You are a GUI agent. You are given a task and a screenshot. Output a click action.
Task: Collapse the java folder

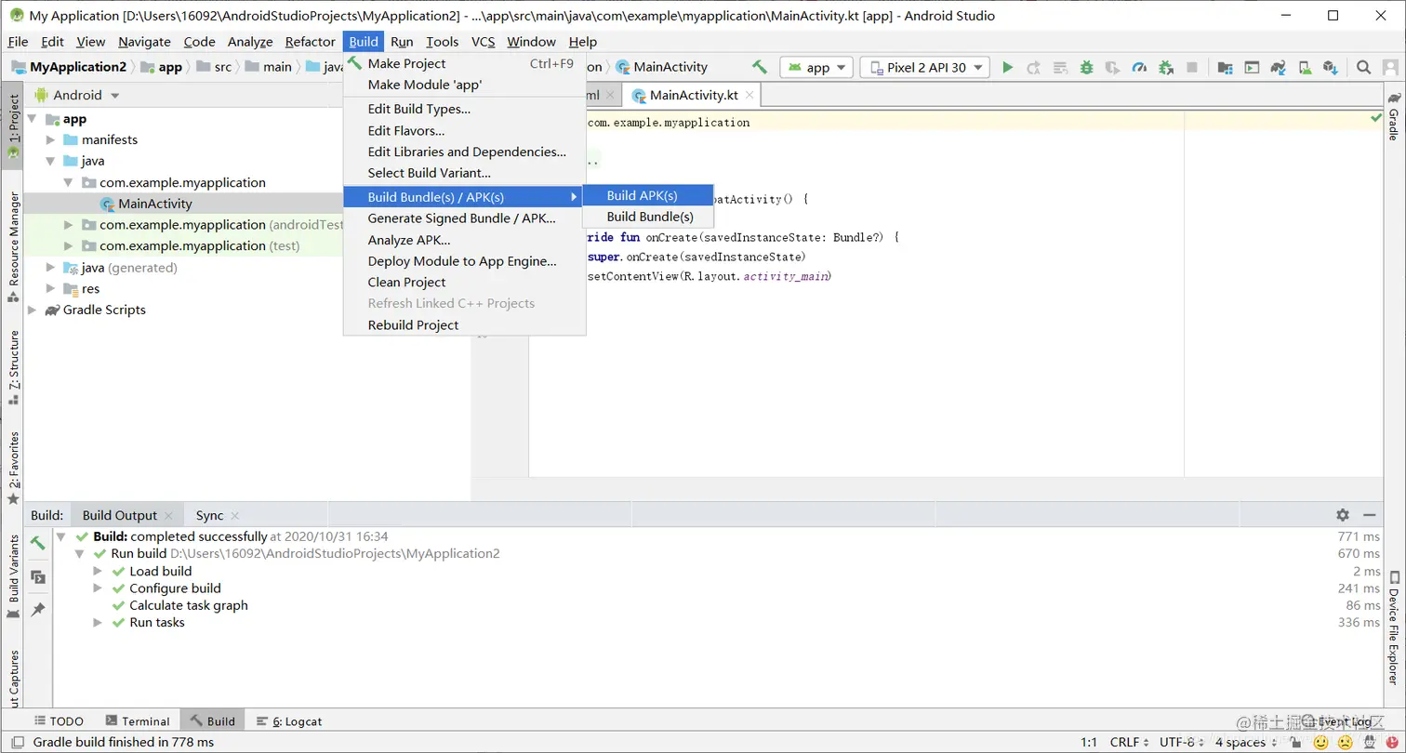[51, 161]
